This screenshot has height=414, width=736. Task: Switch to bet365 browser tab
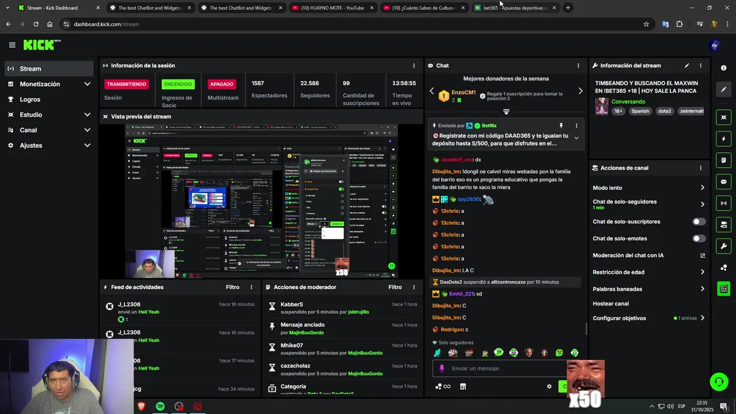[514, 8]
